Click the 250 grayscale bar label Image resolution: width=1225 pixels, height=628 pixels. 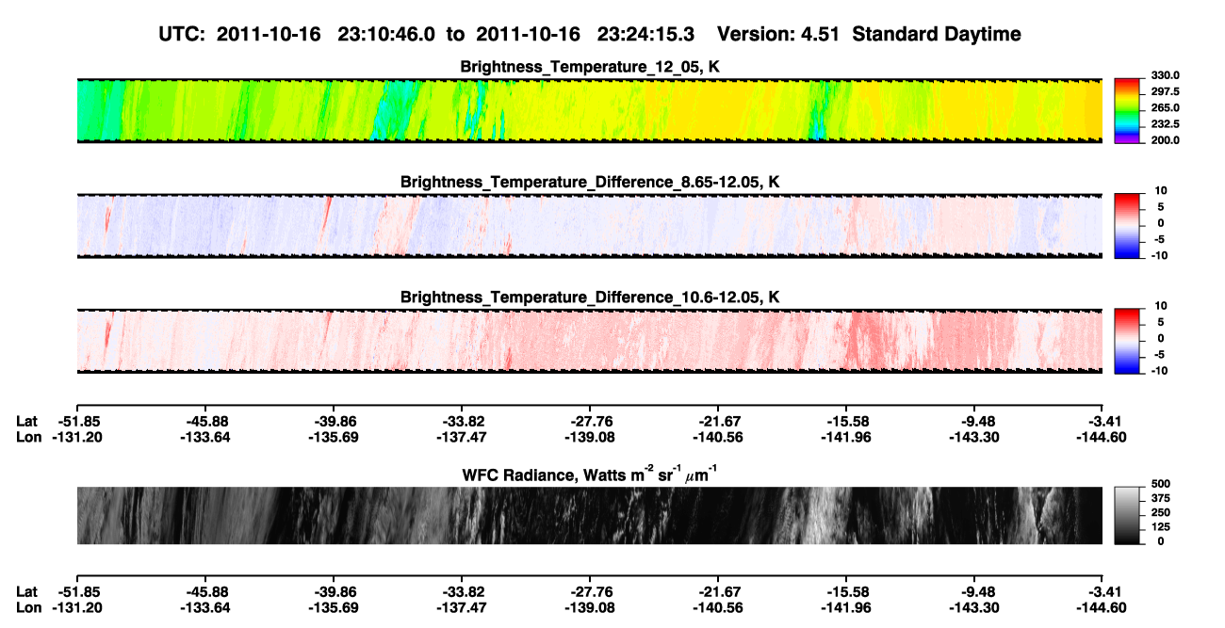click(x=1162, y=513)
